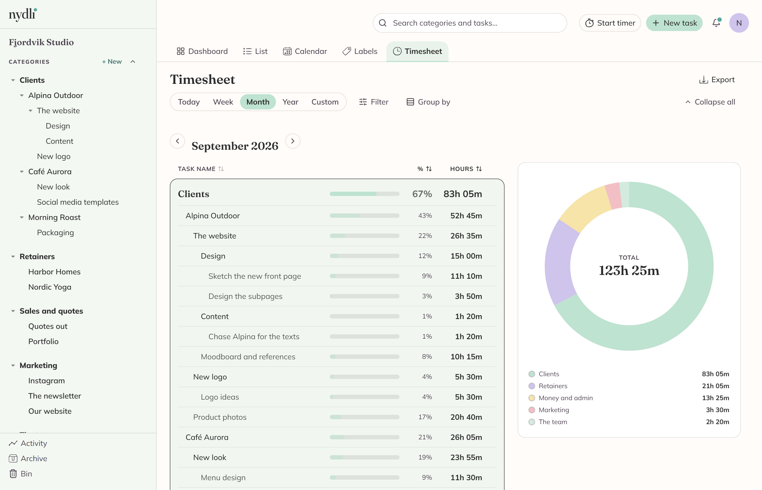The image size is (762, 490).
Task: Collapse all timesheet rows
Action: 710,102
